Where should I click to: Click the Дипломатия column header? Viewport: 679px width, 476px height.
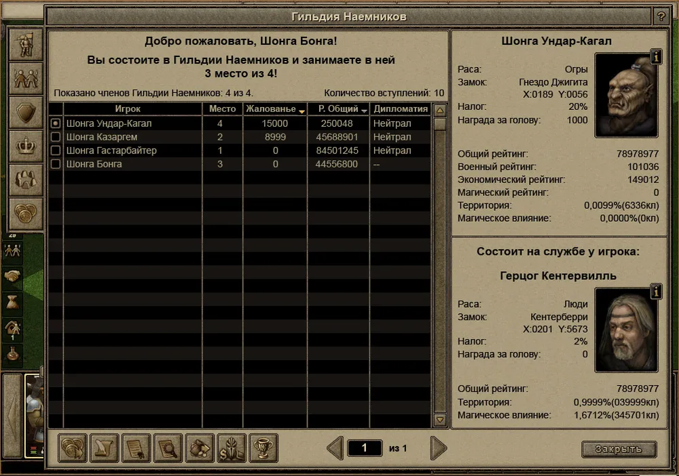[401, 109]
